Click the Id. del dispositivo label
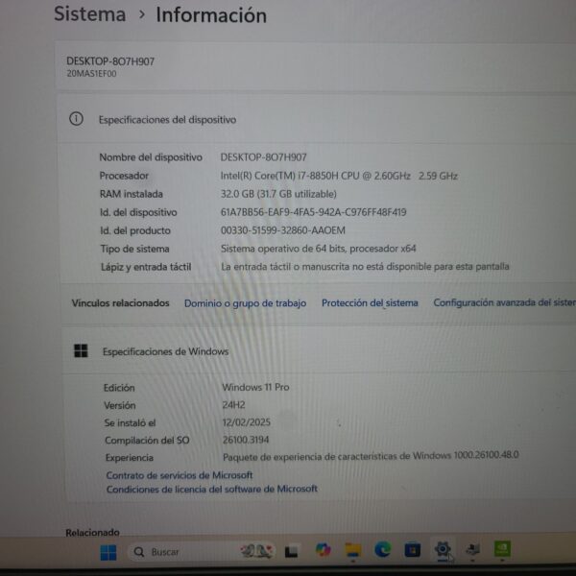This screenshot has height=576, width=576. 138,213
